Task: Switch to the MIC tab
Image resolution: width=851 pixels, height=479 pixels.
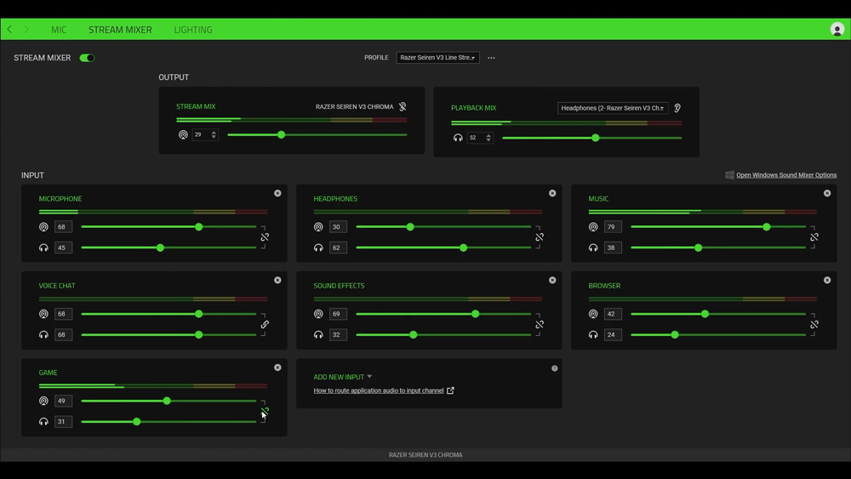Action: [59, 30]
